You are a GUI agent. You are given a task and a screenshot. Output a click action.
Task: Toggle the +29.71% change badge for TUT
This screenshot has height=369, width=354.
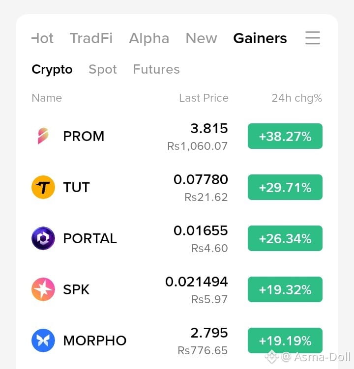point(285,187)
